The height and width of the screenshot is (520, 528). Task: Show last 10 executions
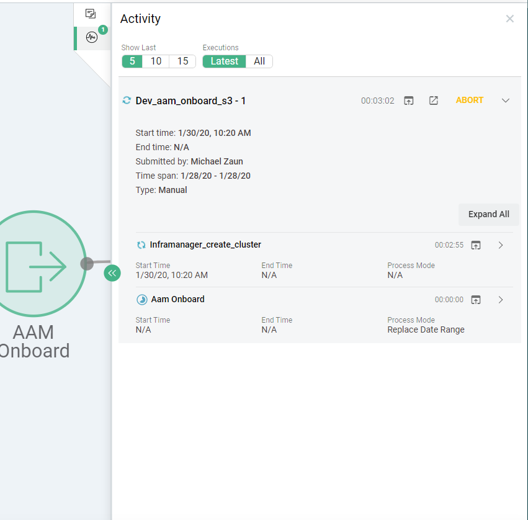[x=156, y=61]
